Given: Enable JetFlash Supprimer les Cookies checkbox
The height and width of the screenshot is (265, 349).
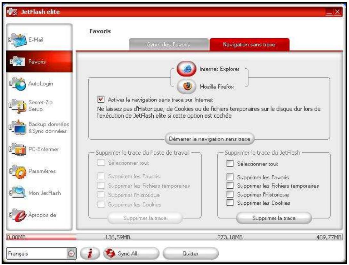Looking at the screenshot, I should (x=230, y=203).
